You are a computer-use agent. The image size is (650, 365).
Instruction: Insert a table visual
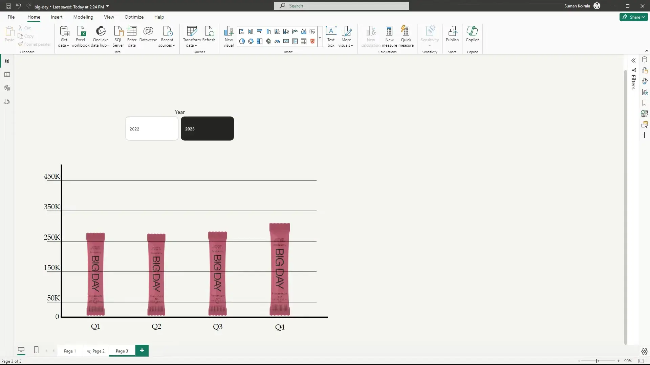point(304,41)
